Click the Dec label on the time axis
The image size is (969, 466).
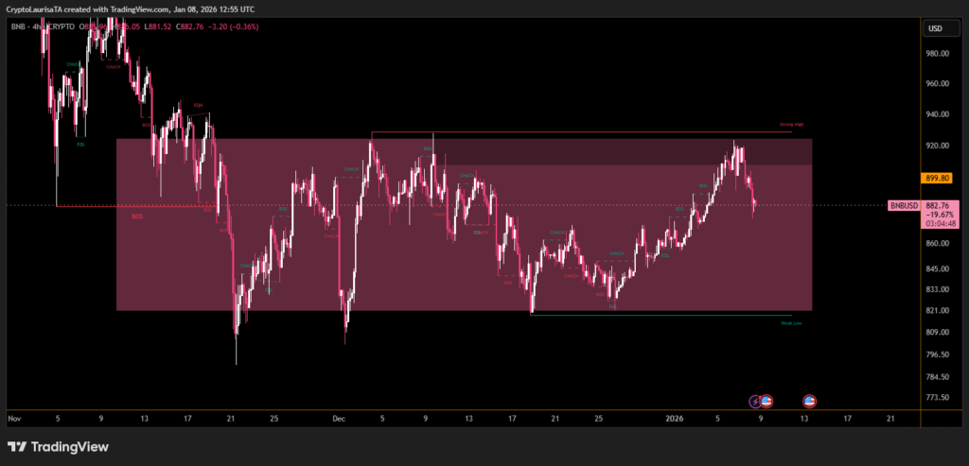tap(339, 417)
